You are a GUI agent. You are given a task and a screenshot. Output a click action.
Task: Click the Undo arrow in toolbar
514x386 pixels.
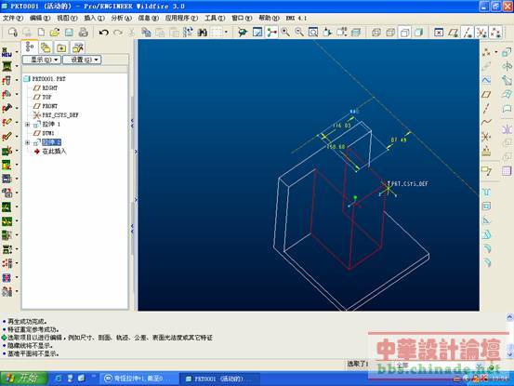click(x=103, y=33)
